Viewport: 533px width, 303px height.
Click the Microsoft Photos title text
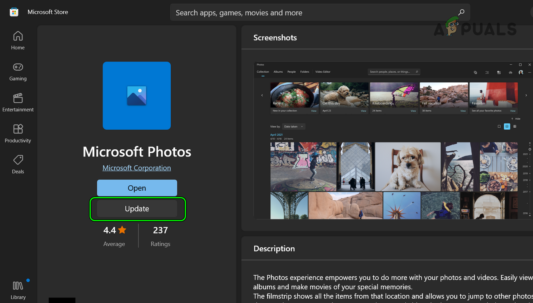(x=137, y=152)
